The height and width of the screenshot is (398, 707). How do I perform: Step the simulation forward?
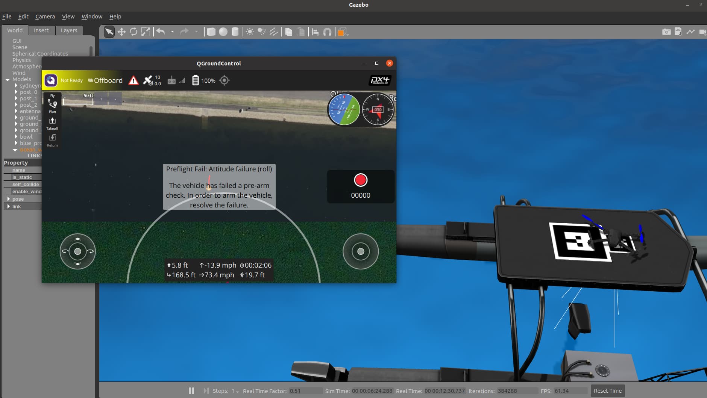click(x=206, y=391)
